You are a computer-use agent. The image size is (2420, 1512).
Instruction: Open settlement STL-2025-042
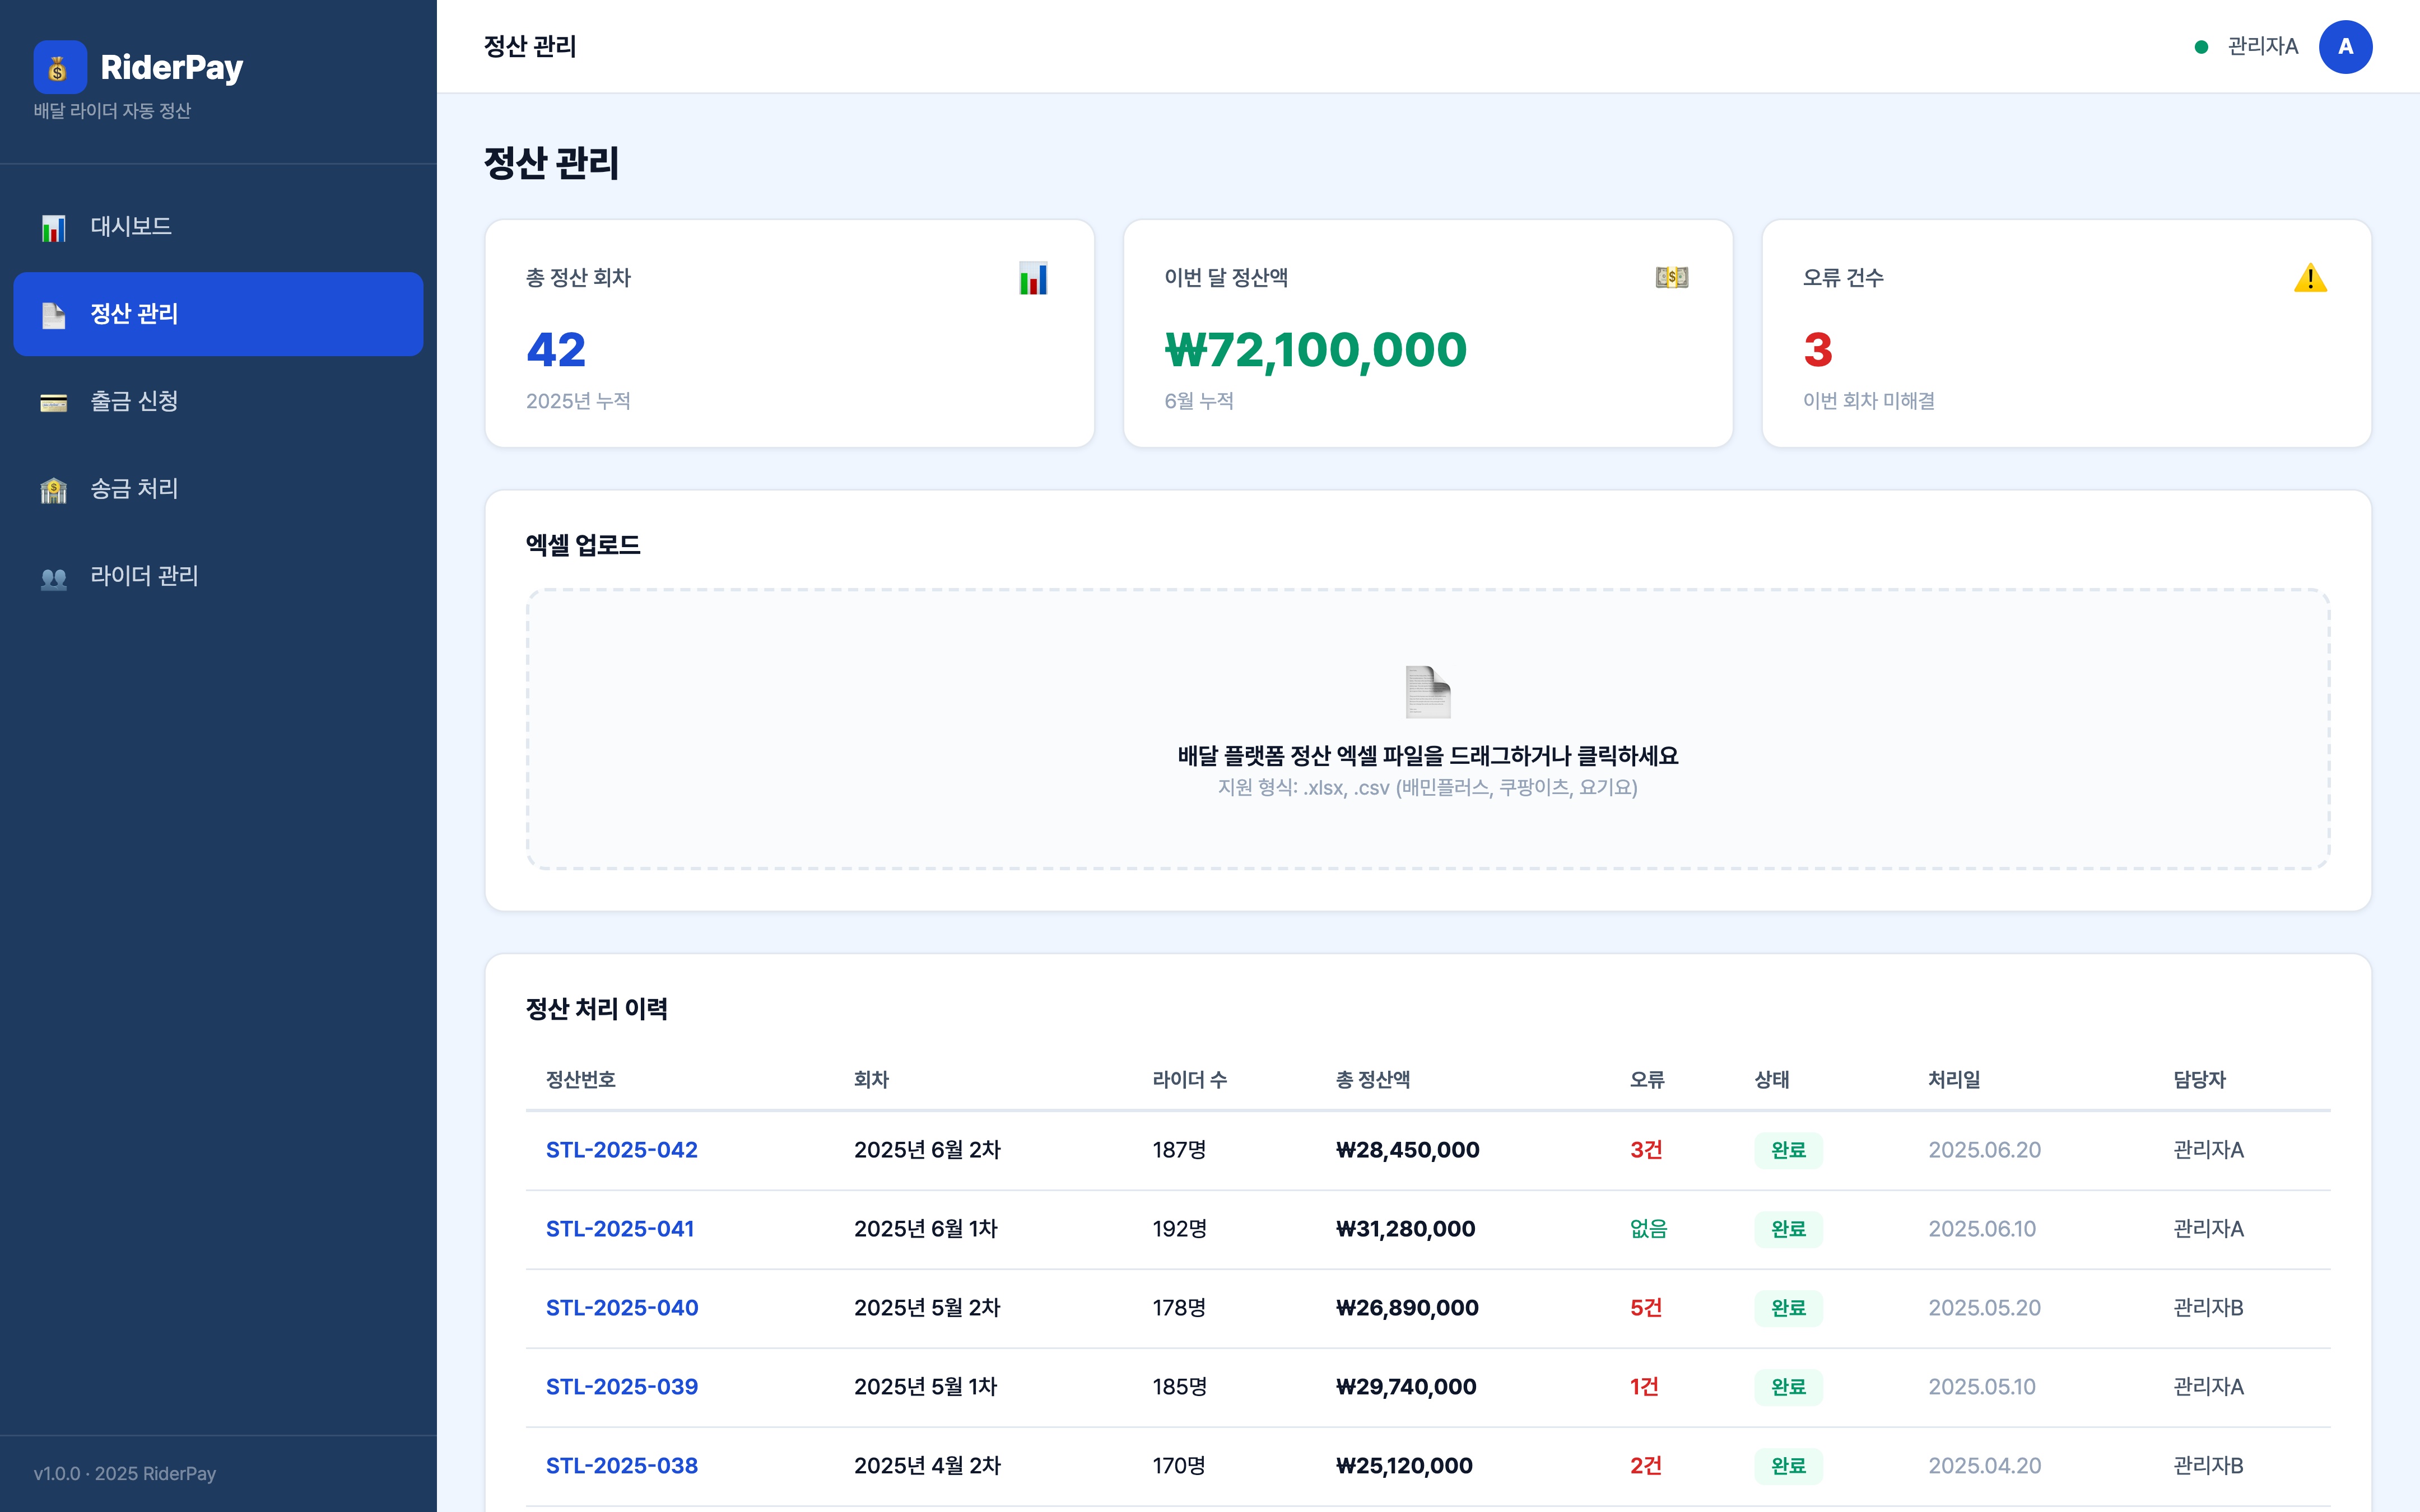tap(621, 1149)
